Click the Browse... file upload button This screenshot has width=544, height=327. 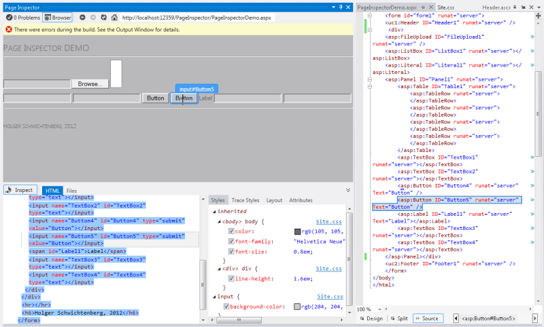coord(90,83)
